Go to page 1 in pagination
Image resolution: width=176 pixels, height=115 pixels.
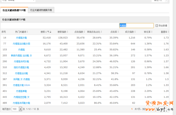pyautogui.click(x=132, y=109)
